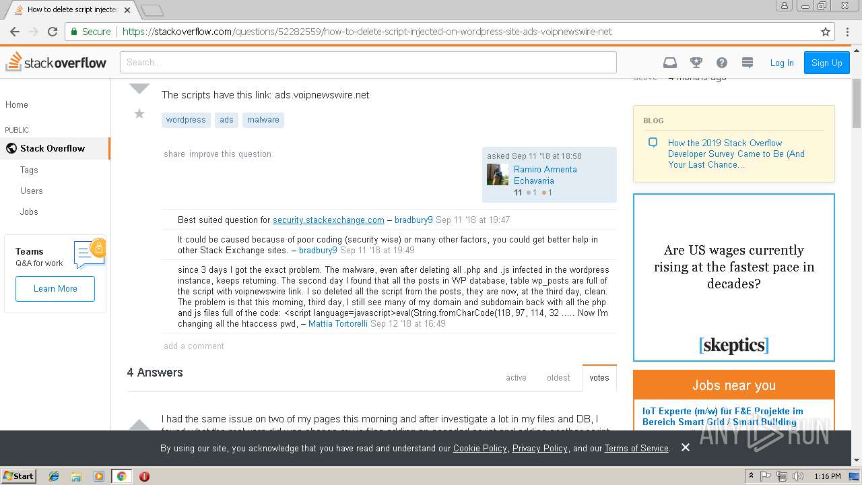Screen dimensions: 862x485
Task: Sort answers by the votes tab
Action: 599,378
